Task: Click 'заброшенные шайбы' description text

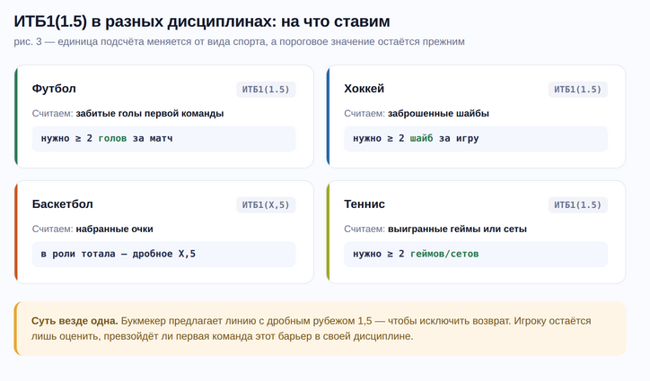Action: click(438, 114)
